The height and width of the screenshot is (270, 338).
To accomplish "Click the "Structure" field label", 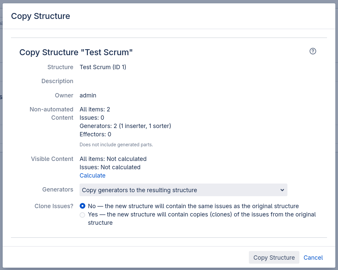I will click(x=60, y=67).
